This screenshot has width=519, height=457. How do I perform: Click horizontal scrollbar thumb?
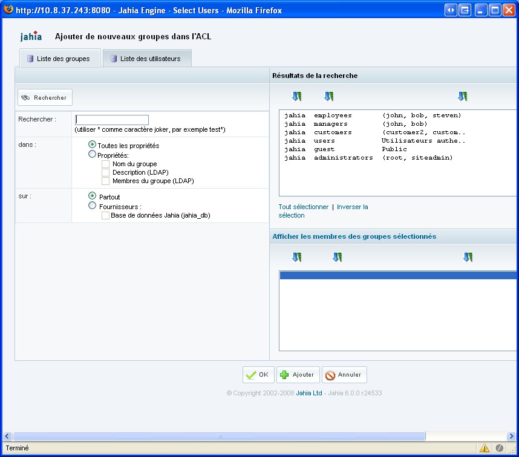coord(219,436)
